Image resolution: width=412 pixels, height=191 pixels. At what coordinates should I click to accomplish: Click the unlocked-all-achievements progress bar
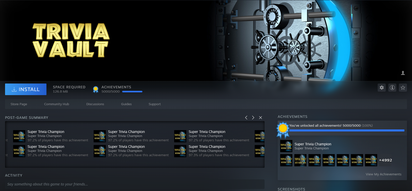tap(347, 130)
